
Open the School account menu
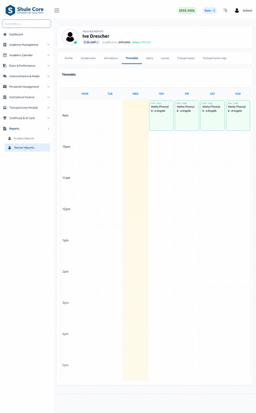(x=243, y=10)
